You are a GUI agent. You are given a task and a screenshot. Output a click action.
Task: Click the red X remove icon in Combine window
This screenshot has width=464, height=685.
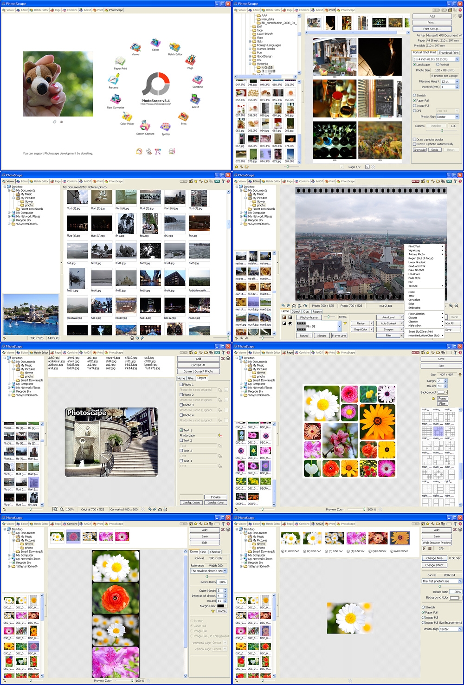click(222, 530)
